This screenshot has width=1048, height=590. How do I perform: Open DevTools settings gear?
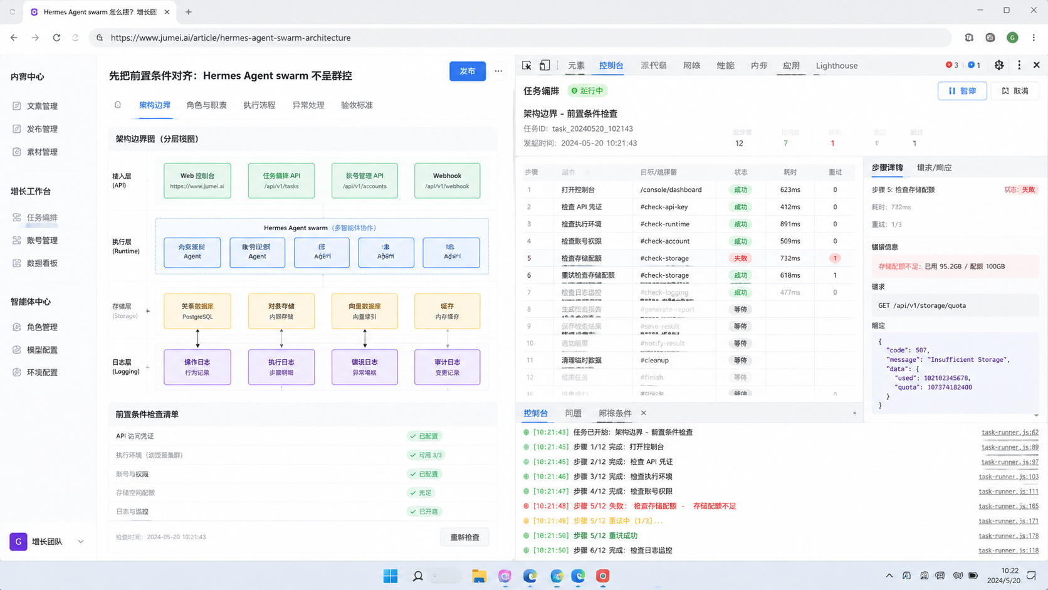pyautogui.click(x=999, y=65)
